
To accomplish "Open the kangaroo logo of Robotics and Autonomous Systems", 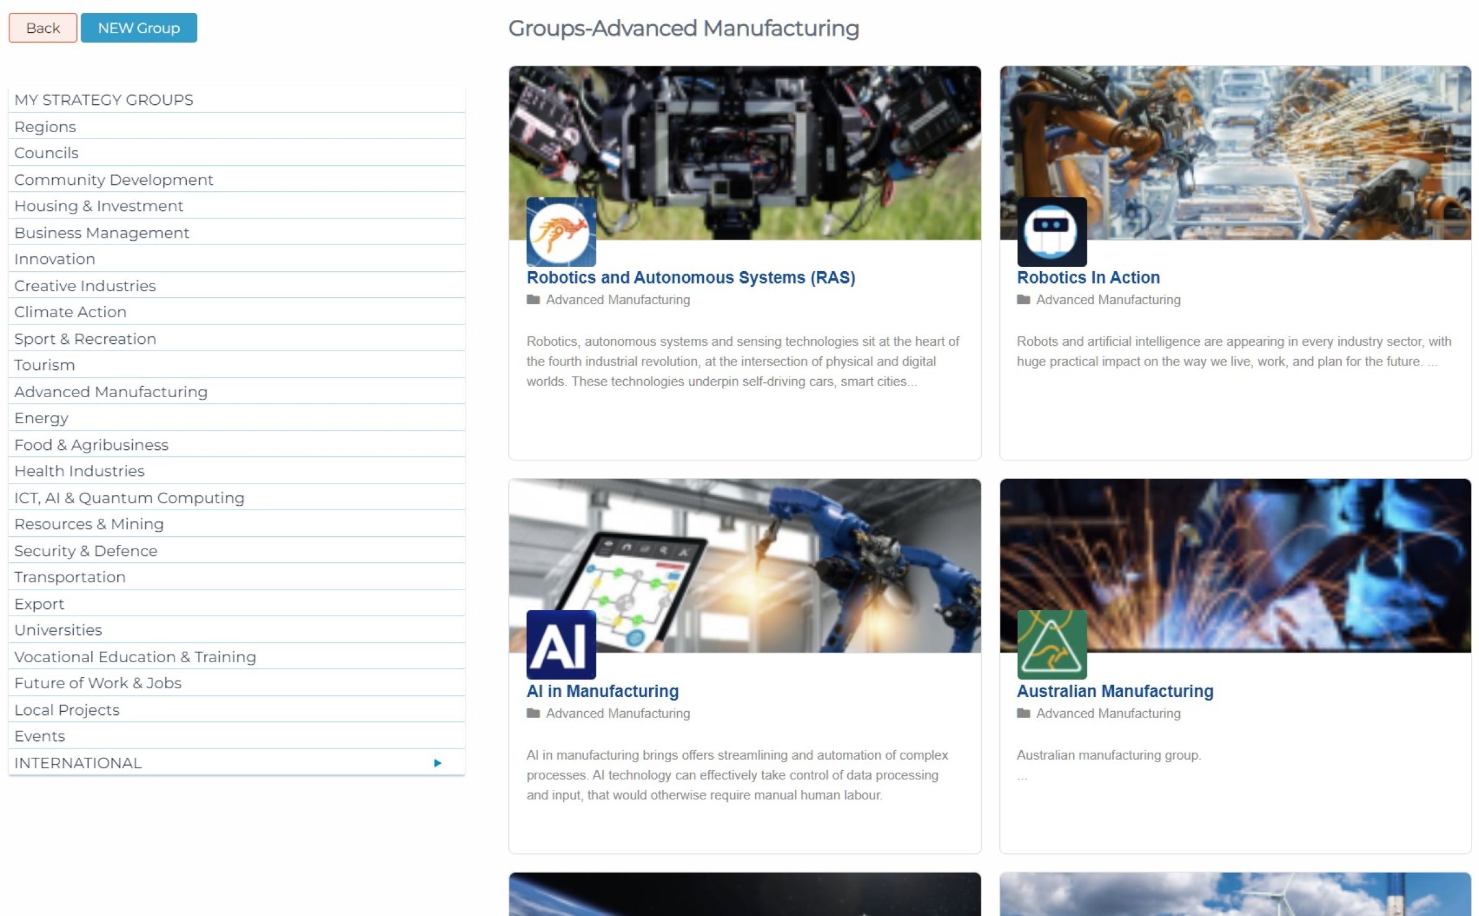I will [561, 232].
